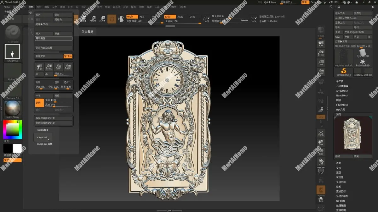Click the Neptune wall clock tool name field
The width and height of the screenshot is (378, 212).
coord(351,46)
